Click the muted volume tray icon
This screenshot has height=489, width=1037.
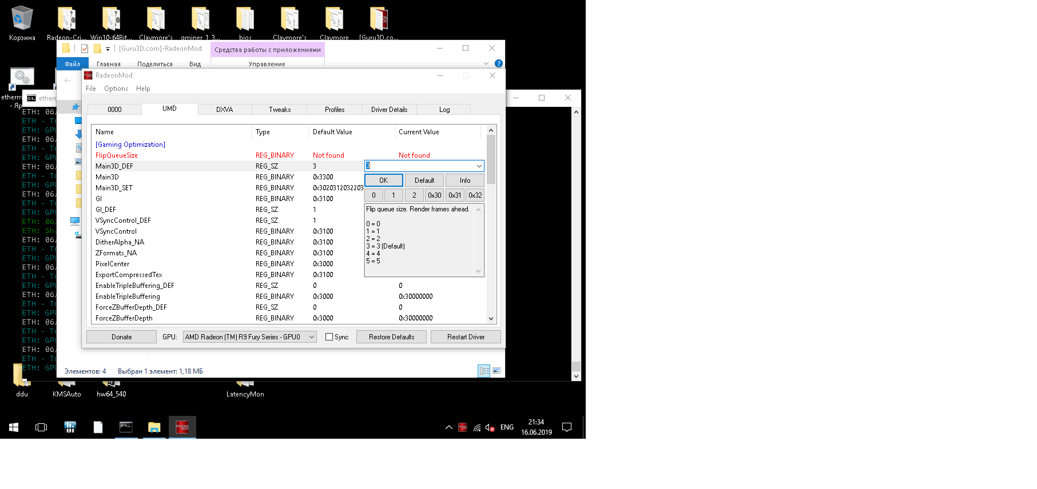pos(490,427)
